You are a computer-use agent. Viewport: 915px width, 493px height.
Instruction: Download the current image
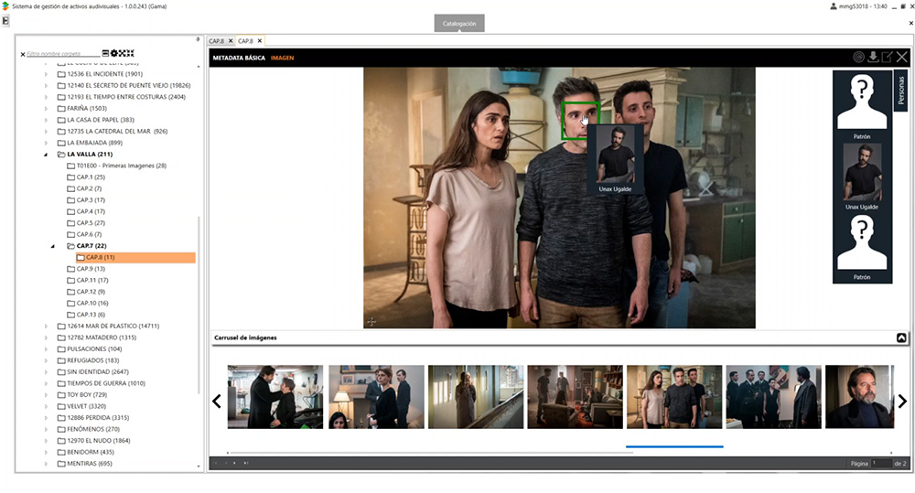(873, 57)
